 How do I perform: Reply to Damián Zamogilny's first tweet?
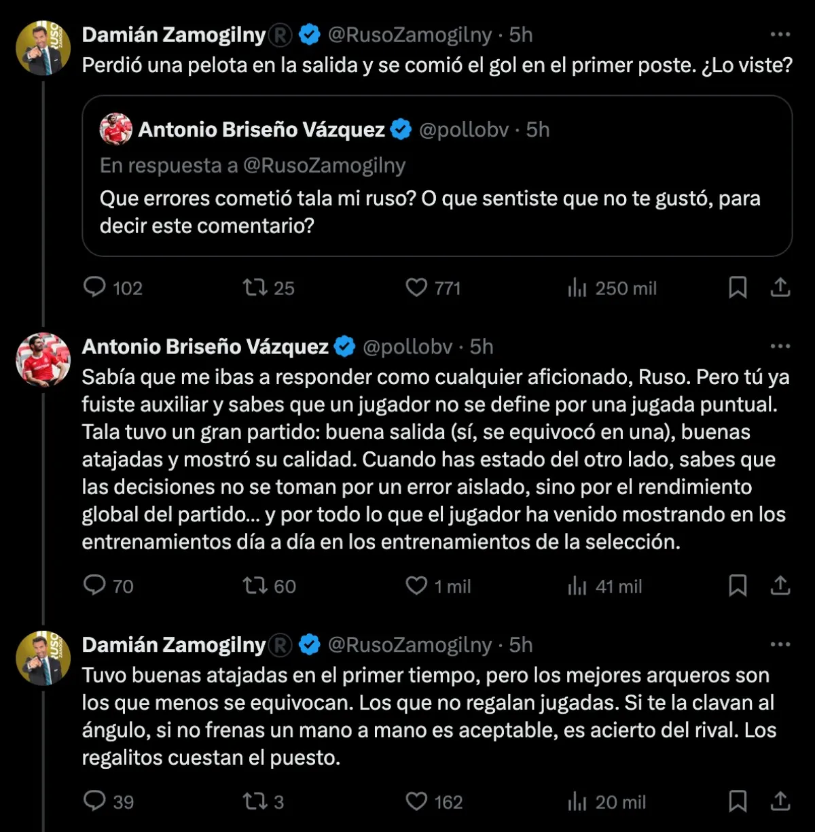96,288
